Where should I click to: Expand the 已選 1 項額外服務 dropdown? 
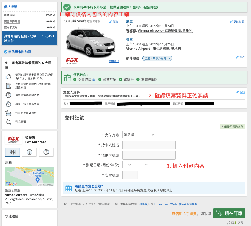click(157, 58)
